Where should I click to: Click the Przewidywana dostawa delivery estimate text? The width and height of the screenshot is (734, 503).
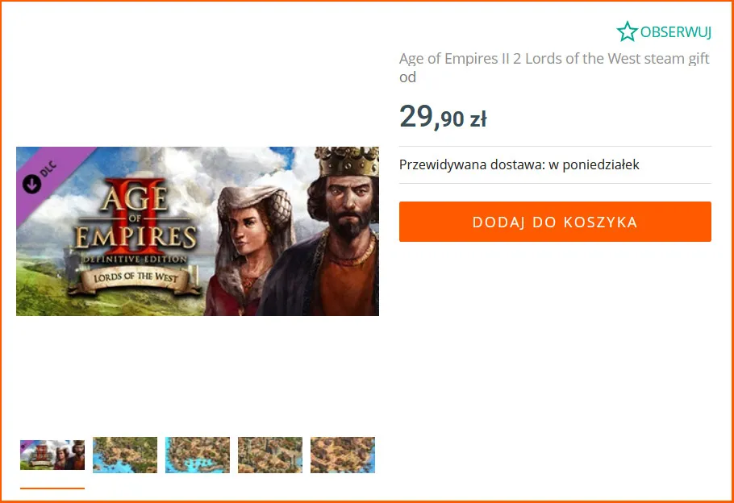click(x=519, y=164)
